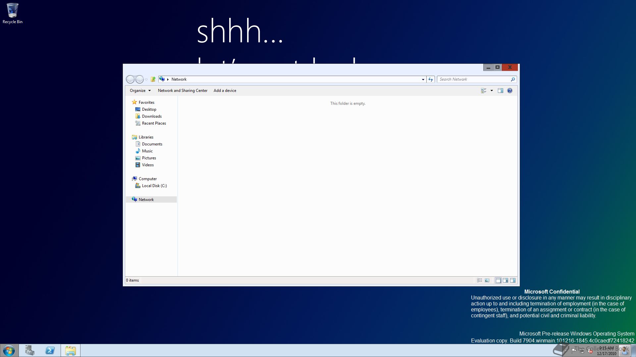636x357 pixels.
Task: Select Network in navigation pane
Action: click(151, 200)
